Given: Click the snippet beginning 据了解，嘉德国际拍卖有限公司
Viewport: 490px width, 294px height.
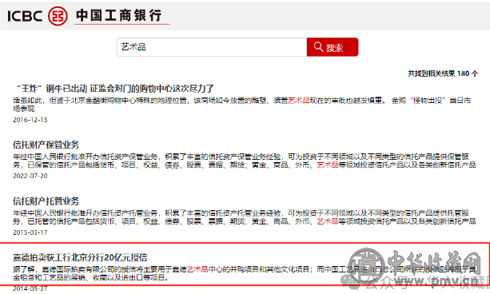Looking at the screenshot, I should coord(245,273).
